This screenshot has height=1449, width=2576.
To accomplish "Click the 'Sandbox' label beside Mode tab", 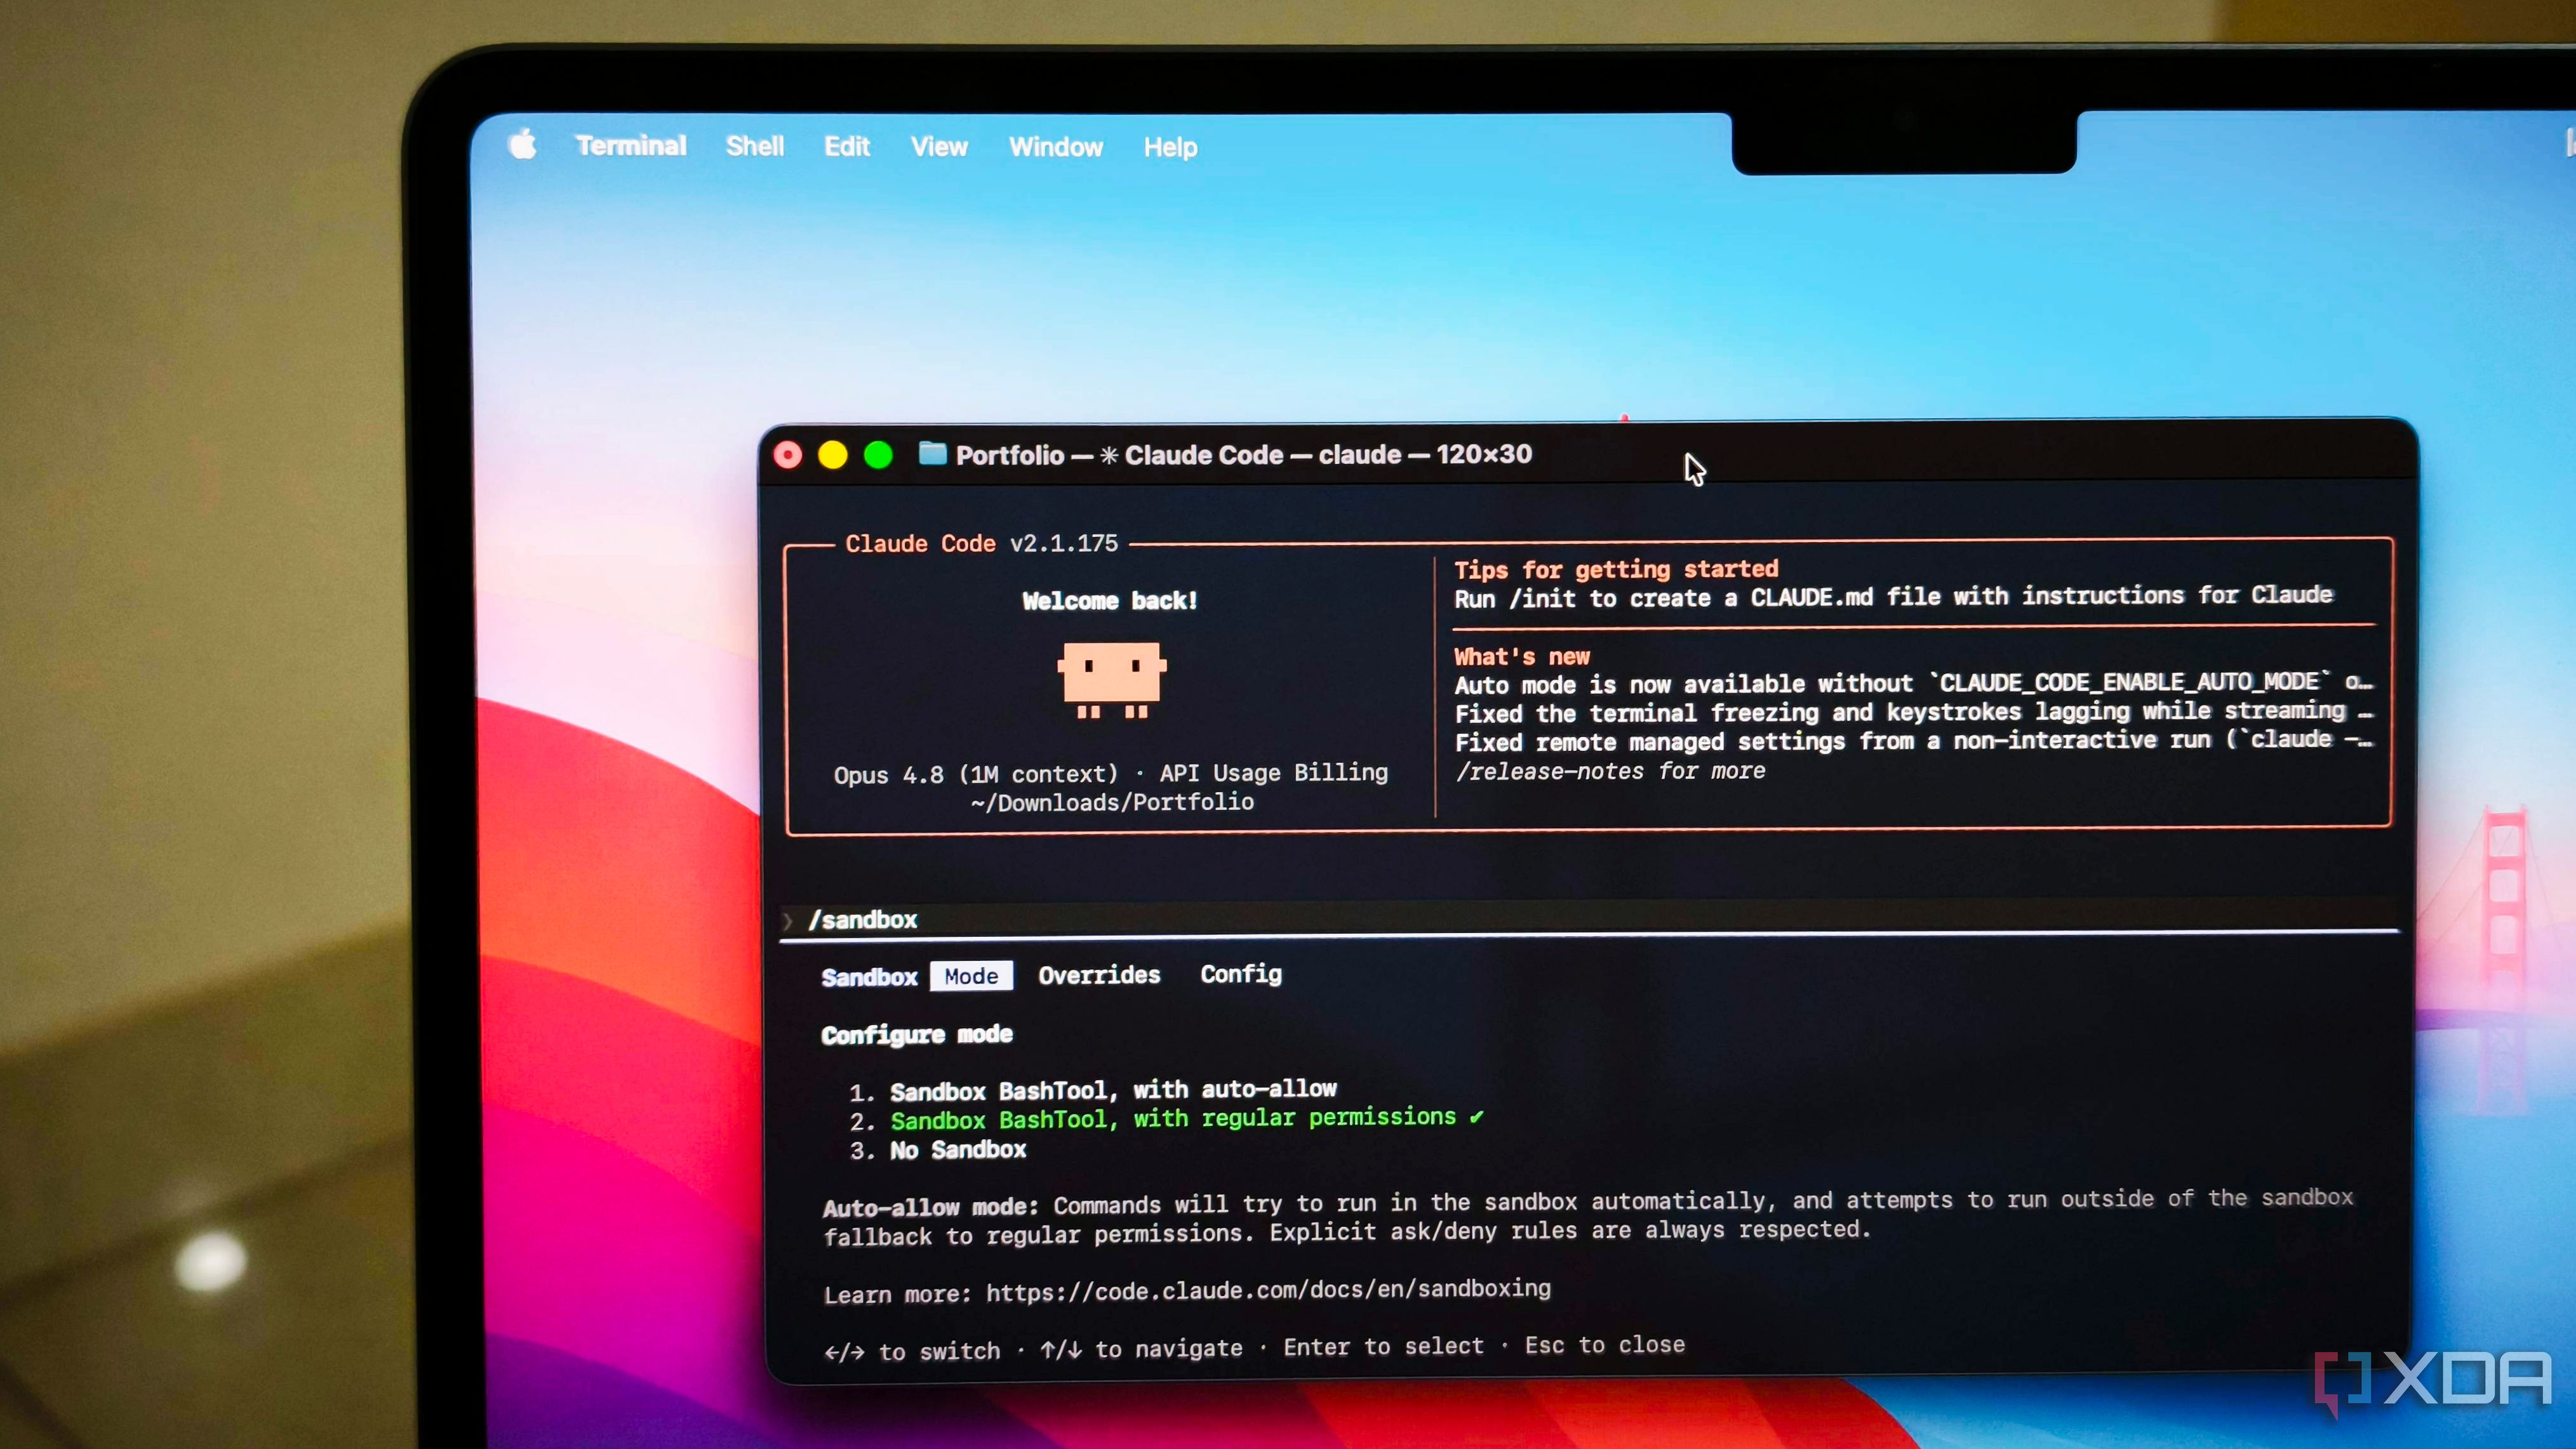I will 869,977.
